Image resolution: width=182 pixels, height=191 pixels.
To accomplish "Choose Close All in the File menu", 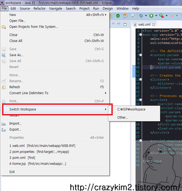I will tap(55, 41).
